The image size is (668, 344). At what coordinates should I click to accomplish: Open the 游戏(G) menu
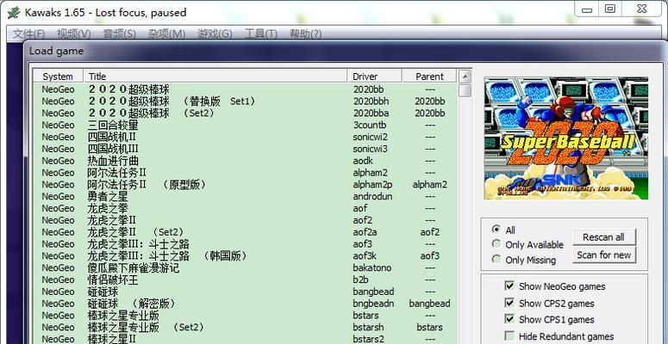click(215, 34)
